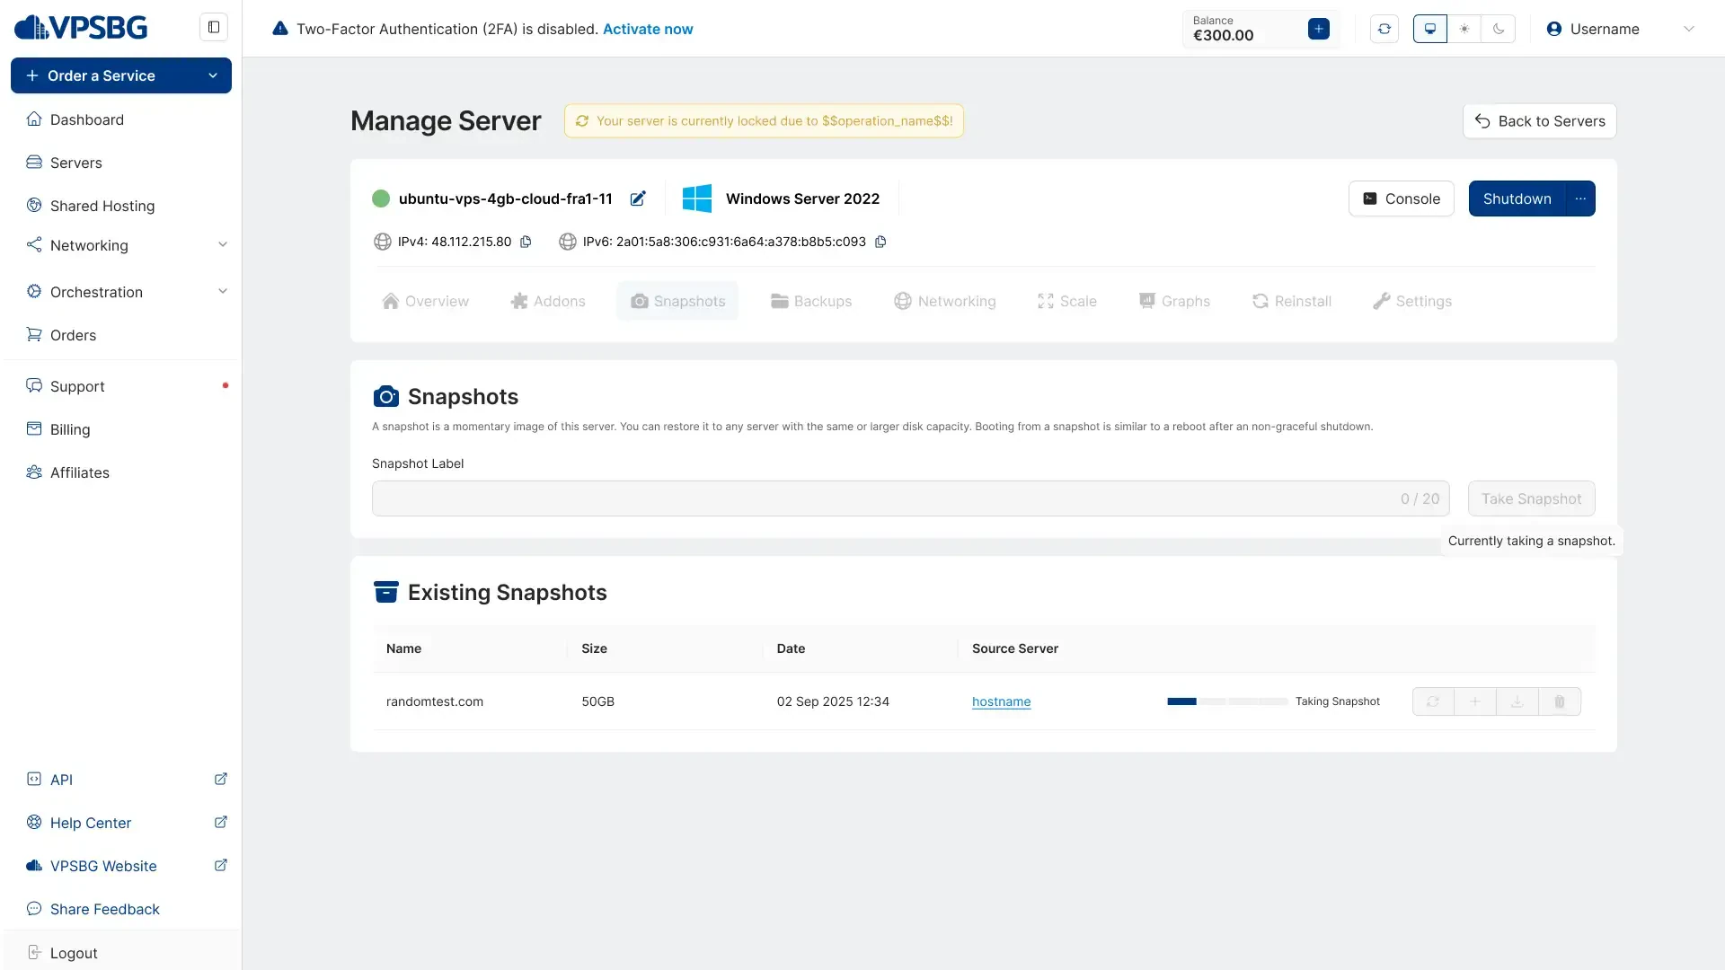The width and height of the screenshot is (1725, 970).
Task: Click the Activate now link
Action: [647, 29]
